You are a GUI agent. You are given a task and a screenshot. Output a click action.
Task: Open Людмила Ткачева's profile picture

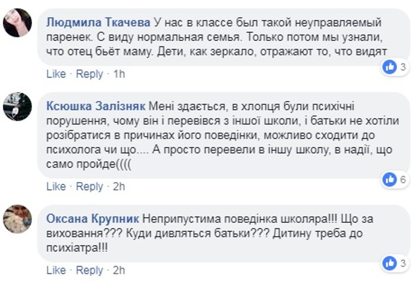point(18,23)
